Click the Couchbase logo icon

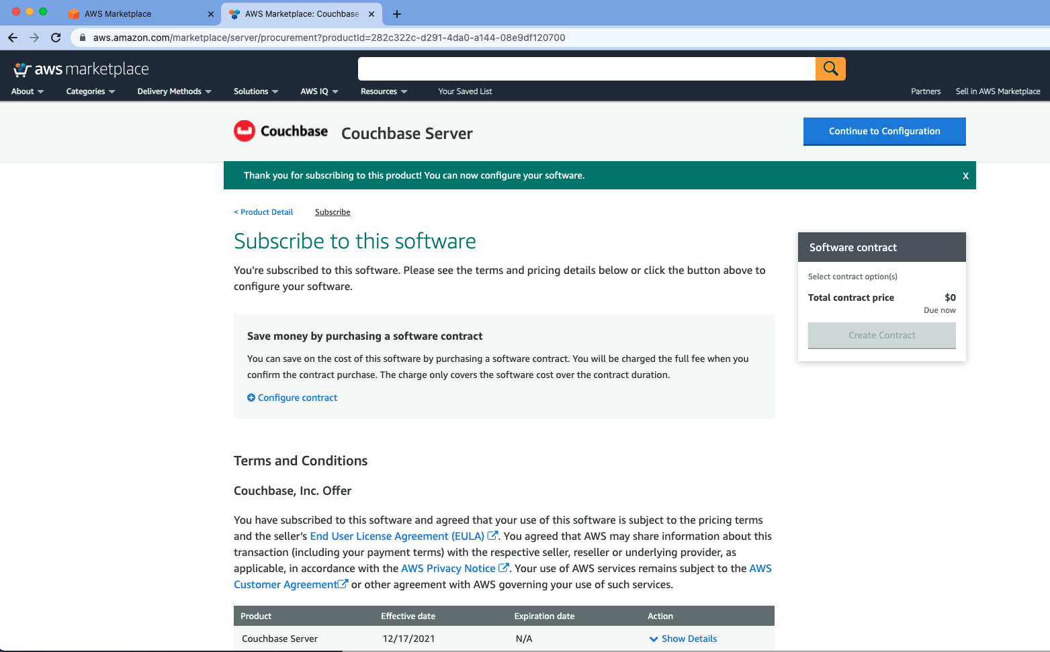tap(245, 131)
